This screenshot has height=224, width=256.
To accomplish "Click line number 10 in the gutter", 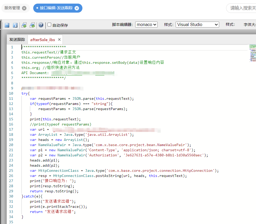I will [x=11, y=93].
